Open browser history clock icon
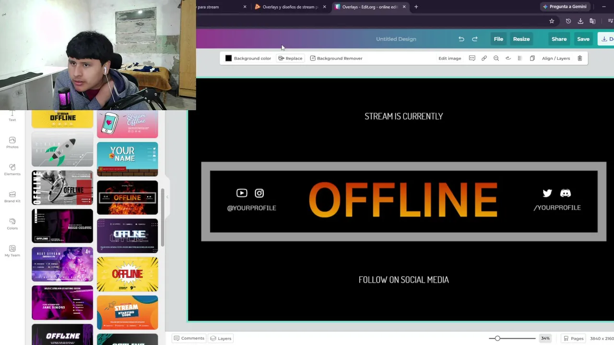Image resolution: width=614 pixels, height=345 pixels. click(568, 21)
